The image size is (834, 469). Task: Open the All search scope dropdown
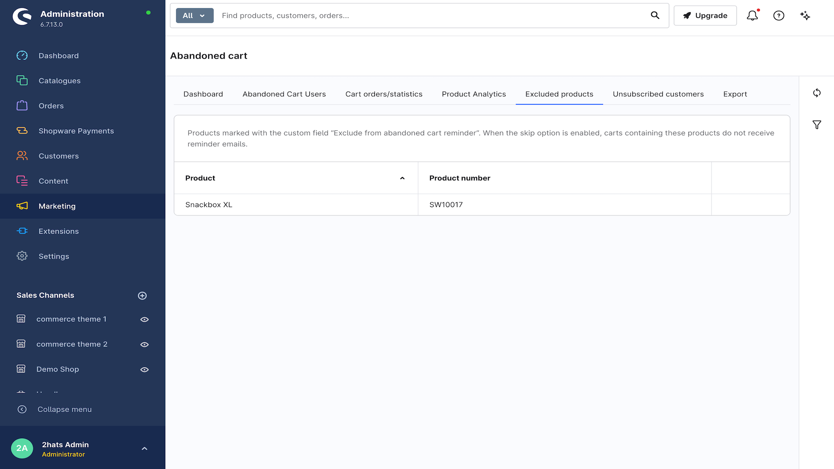pyautogui.click(x=195, y=16)
